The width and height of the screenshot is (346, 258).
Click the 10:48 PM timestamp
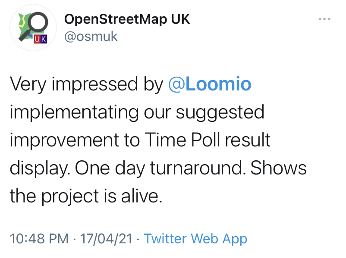point(39,239)
